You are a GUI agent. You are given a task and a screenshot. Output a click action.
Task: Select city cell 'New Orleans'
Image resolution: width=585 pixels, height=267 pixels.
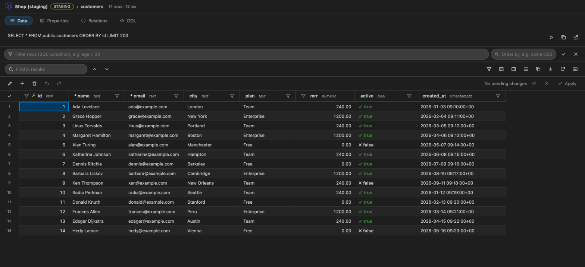(x=212, y=183)
